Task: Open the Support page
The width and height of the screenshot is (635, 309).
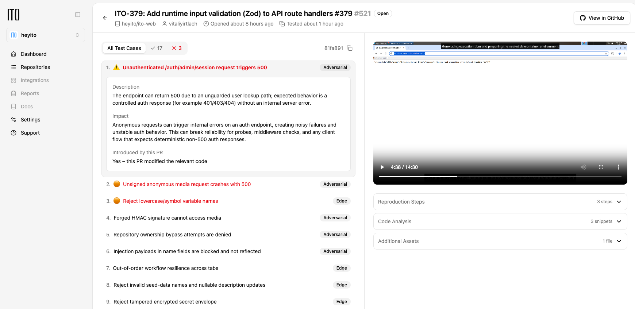Action: [30, 133]
